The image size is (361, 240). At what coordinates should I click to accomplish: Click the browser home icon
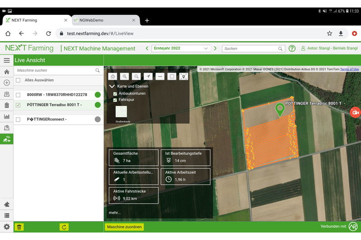coord(8,33)
